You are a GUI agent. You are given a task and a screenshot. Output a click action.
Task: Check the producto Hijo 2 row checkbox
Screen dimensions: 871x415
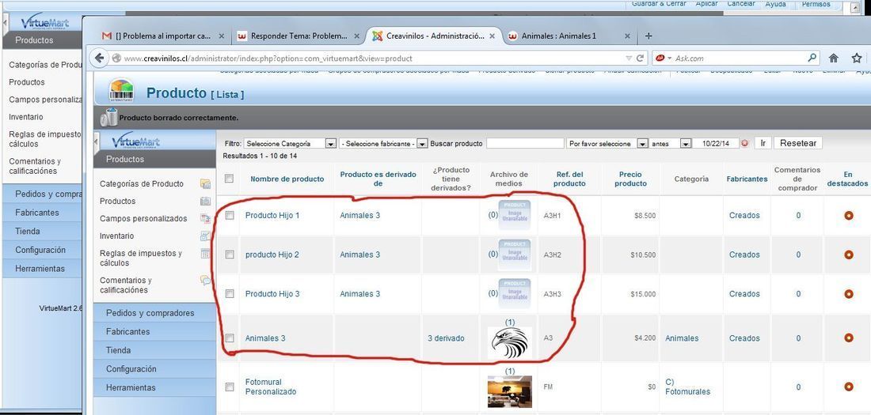(x=230, y=255)
